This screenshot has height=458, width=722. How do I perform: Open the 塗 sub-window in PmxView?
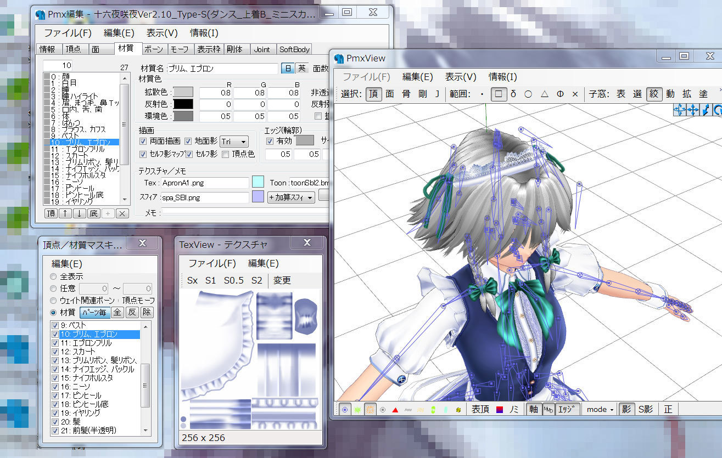tap(703, 94)
